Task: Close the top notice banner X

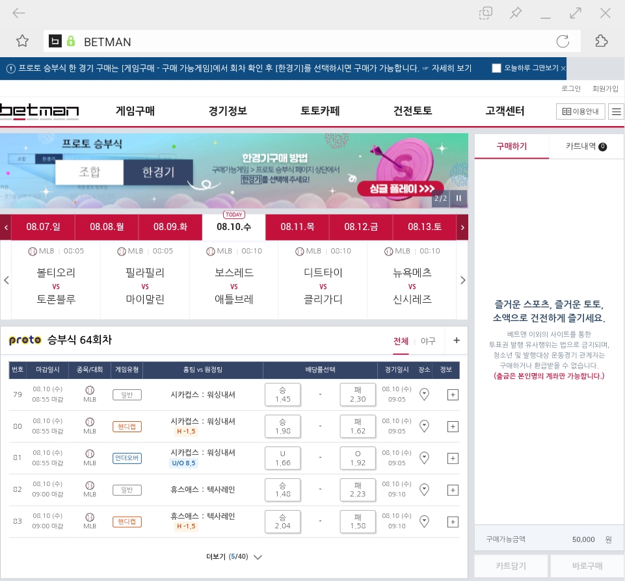Action: (x=563, y=68)
